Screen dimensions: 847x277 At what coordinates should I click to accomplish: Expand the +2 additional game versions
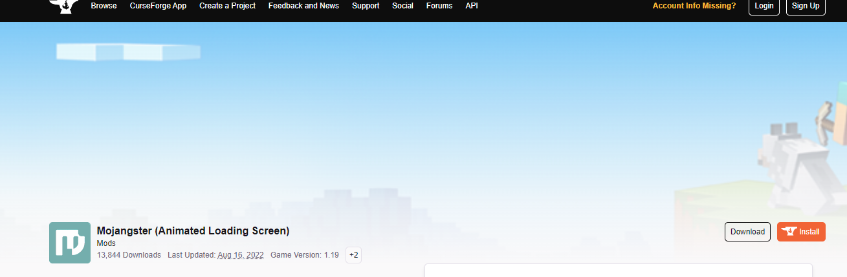[353, 255]
